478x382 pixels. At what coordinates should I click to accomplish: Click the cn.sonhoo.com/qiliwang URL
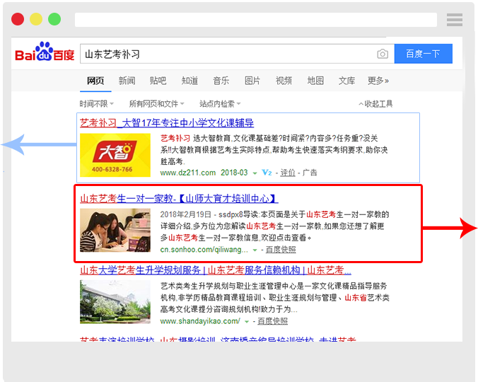204,250
